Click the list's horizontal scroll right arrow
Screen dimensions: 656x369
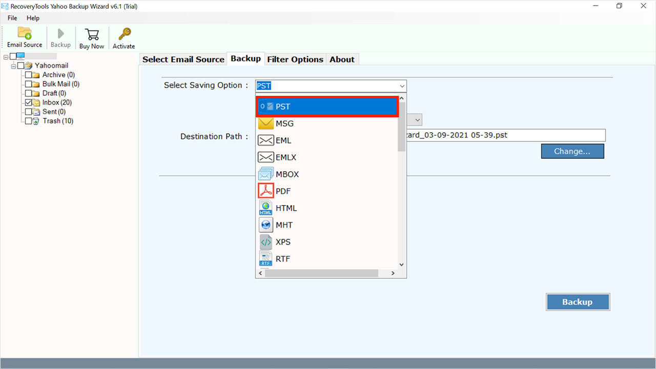click(393, 273)
